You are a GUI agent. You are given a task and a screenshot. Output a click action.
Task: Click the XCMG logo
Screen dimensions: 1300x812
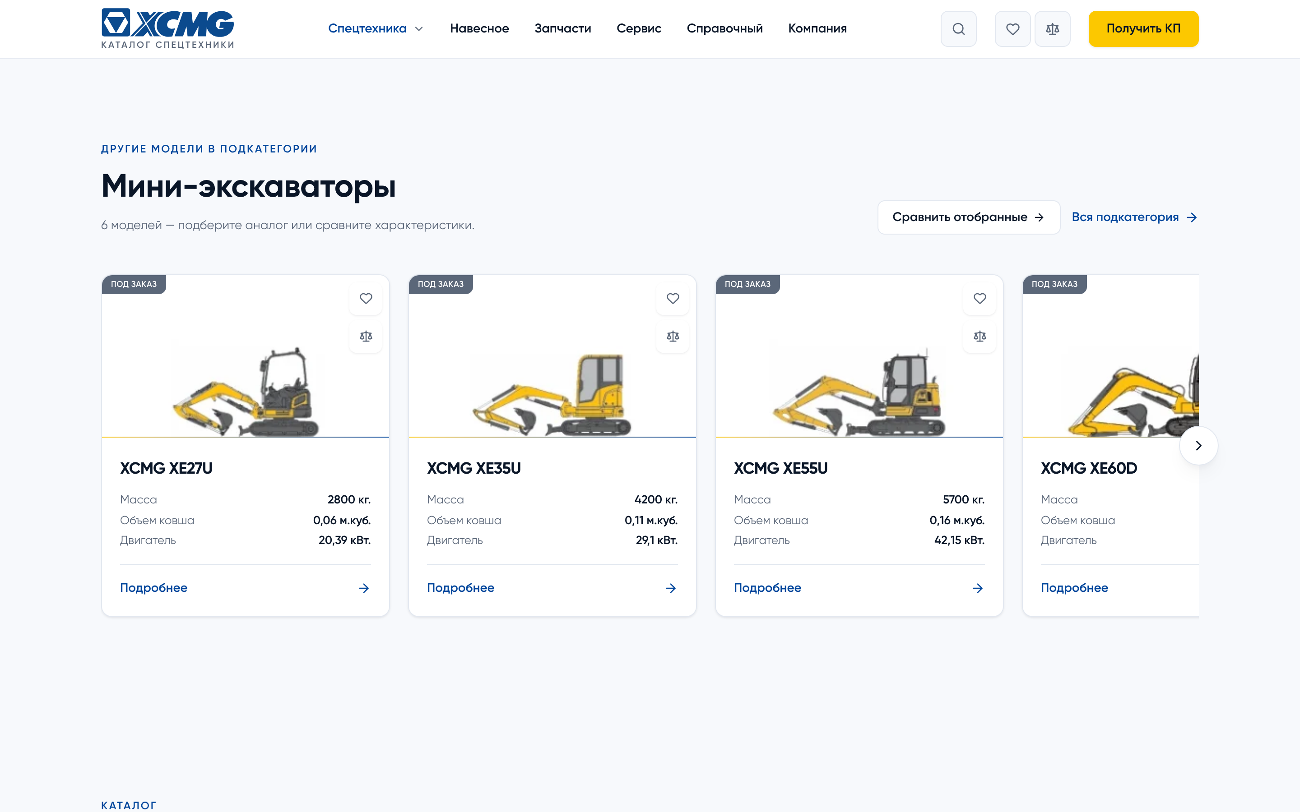[167, 28]
